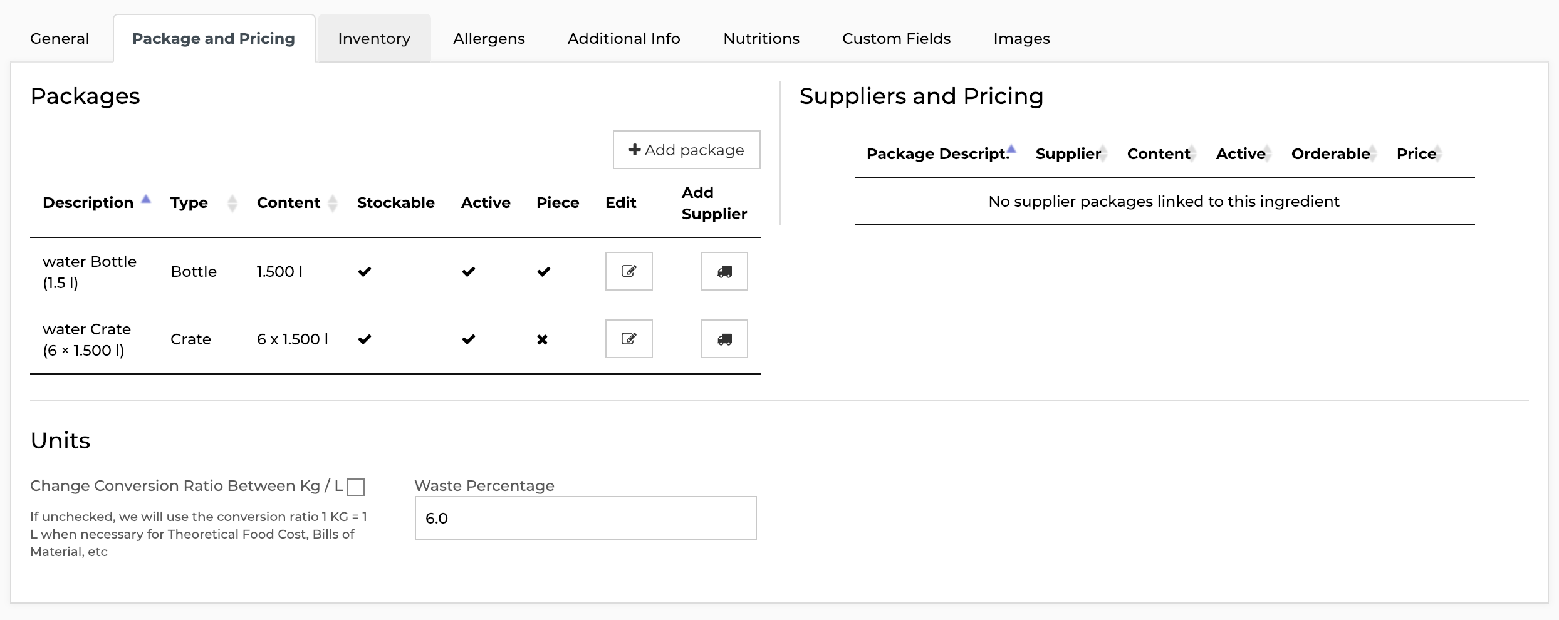Viewport: 1559px width, 620px height.
Task: Click the Add package button
Action: point(686,150)
